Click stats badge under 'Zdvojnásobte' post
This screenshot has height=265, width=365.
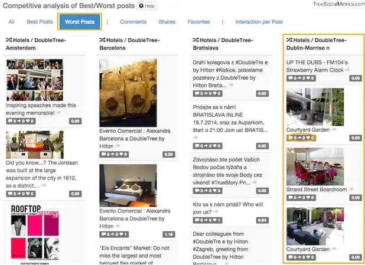[x=207, y=191]
